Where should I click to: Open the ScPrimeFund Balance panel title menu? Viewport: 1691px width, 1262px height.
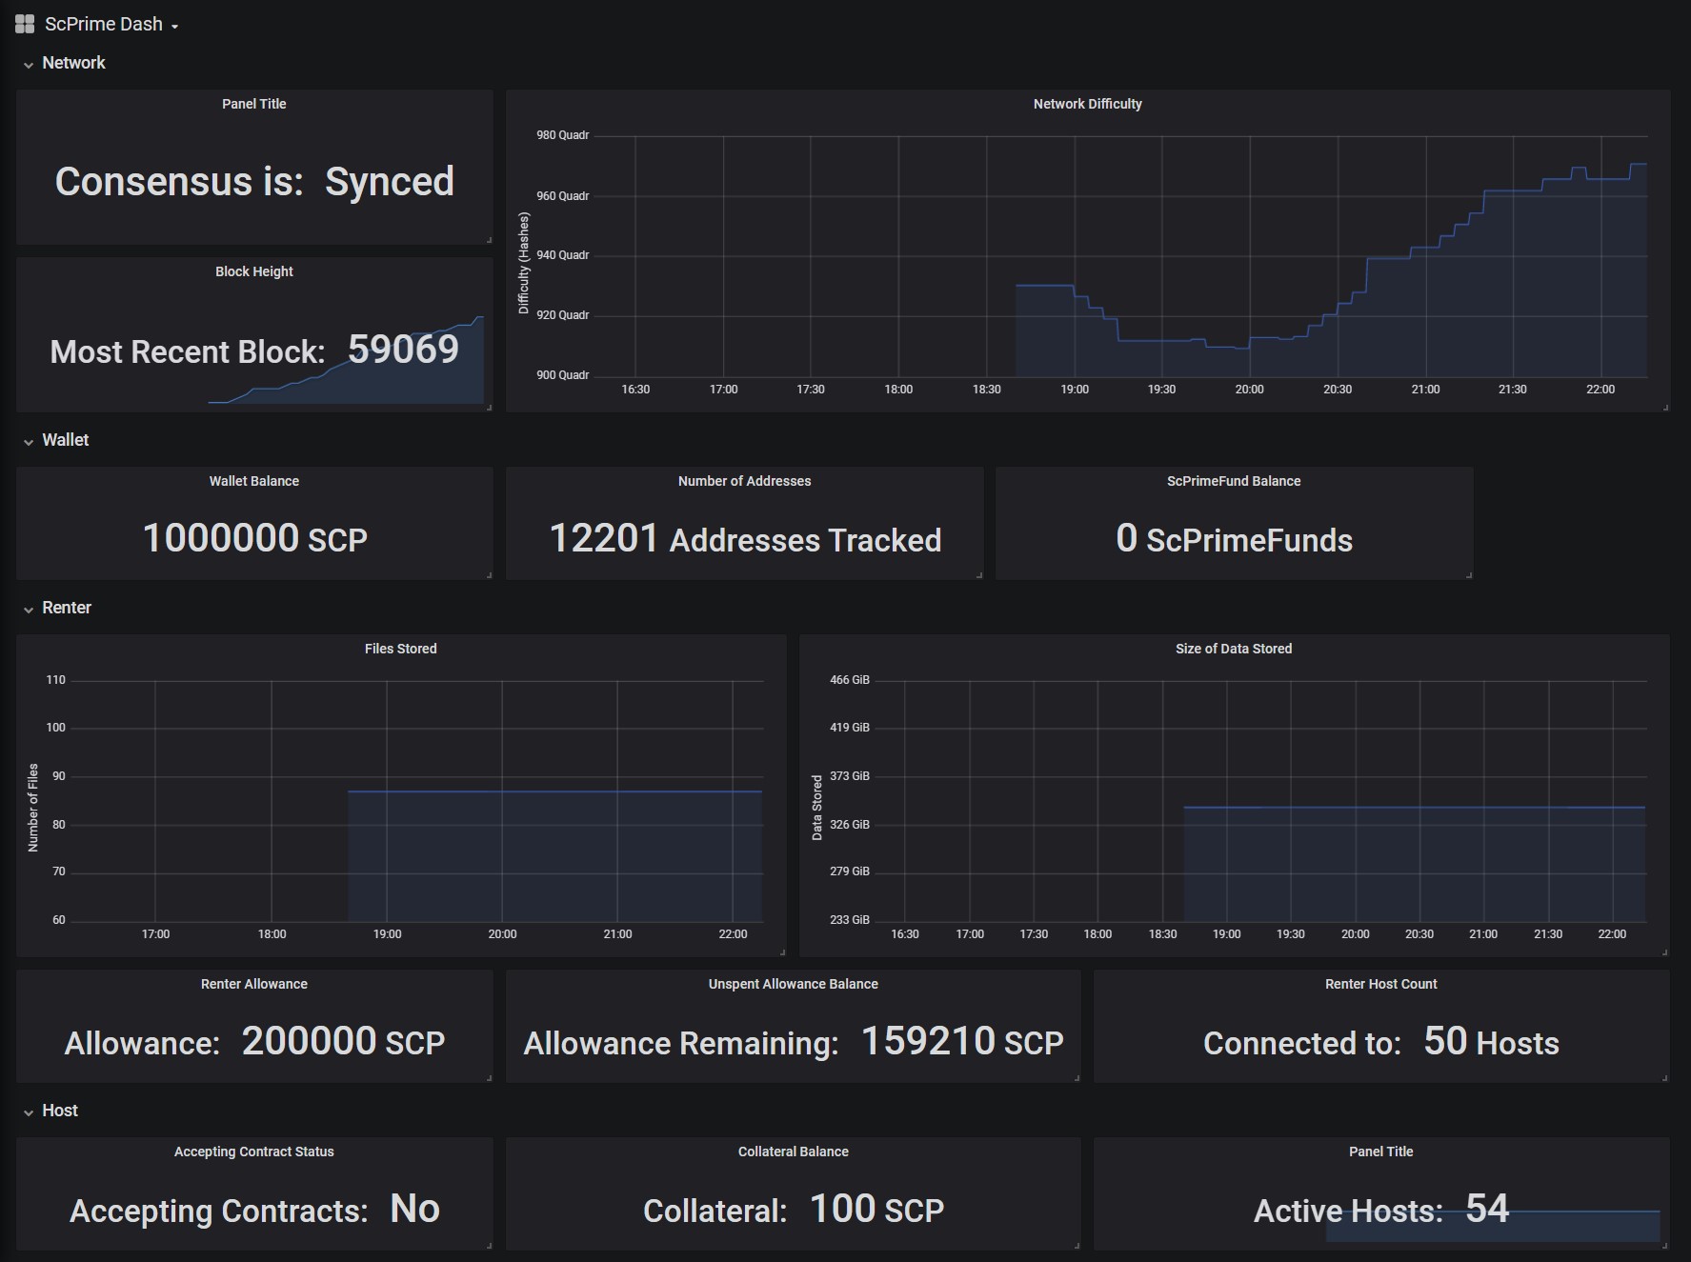tap(1234, 481)
